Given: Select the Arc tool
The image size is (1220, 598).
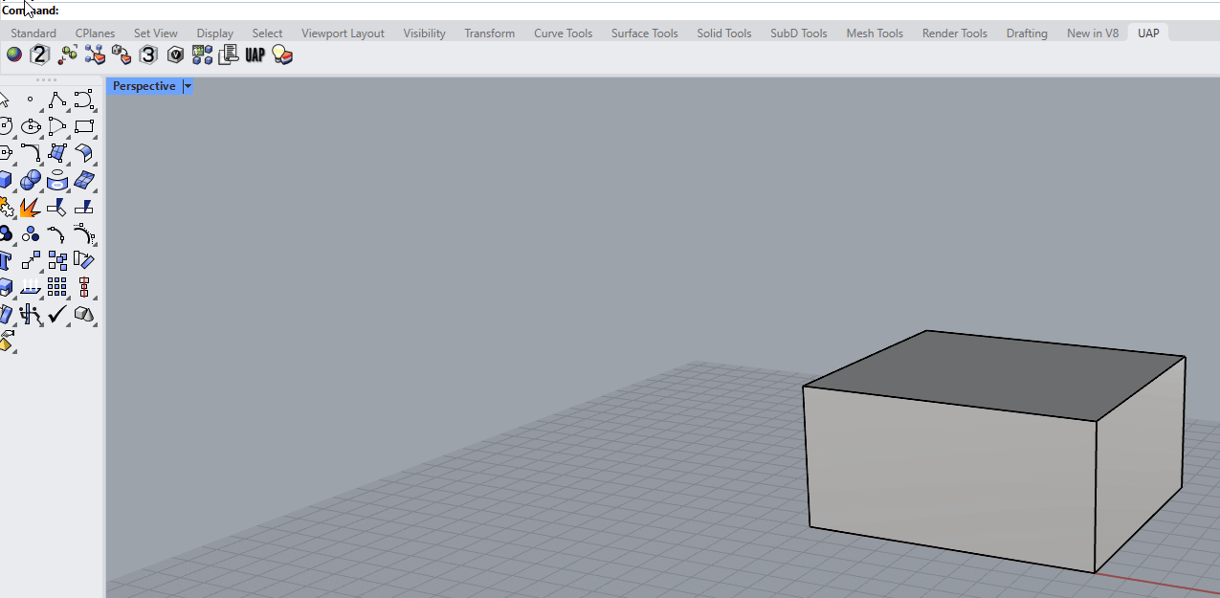Looking at the screenshot, I should 57,125.
